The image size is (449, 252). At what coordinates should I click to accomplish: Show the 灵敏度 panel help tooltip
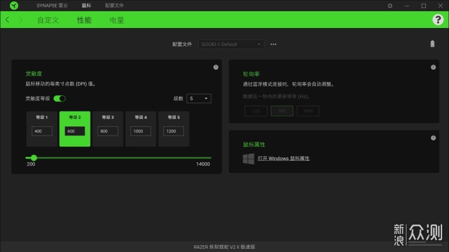(216, 67)
